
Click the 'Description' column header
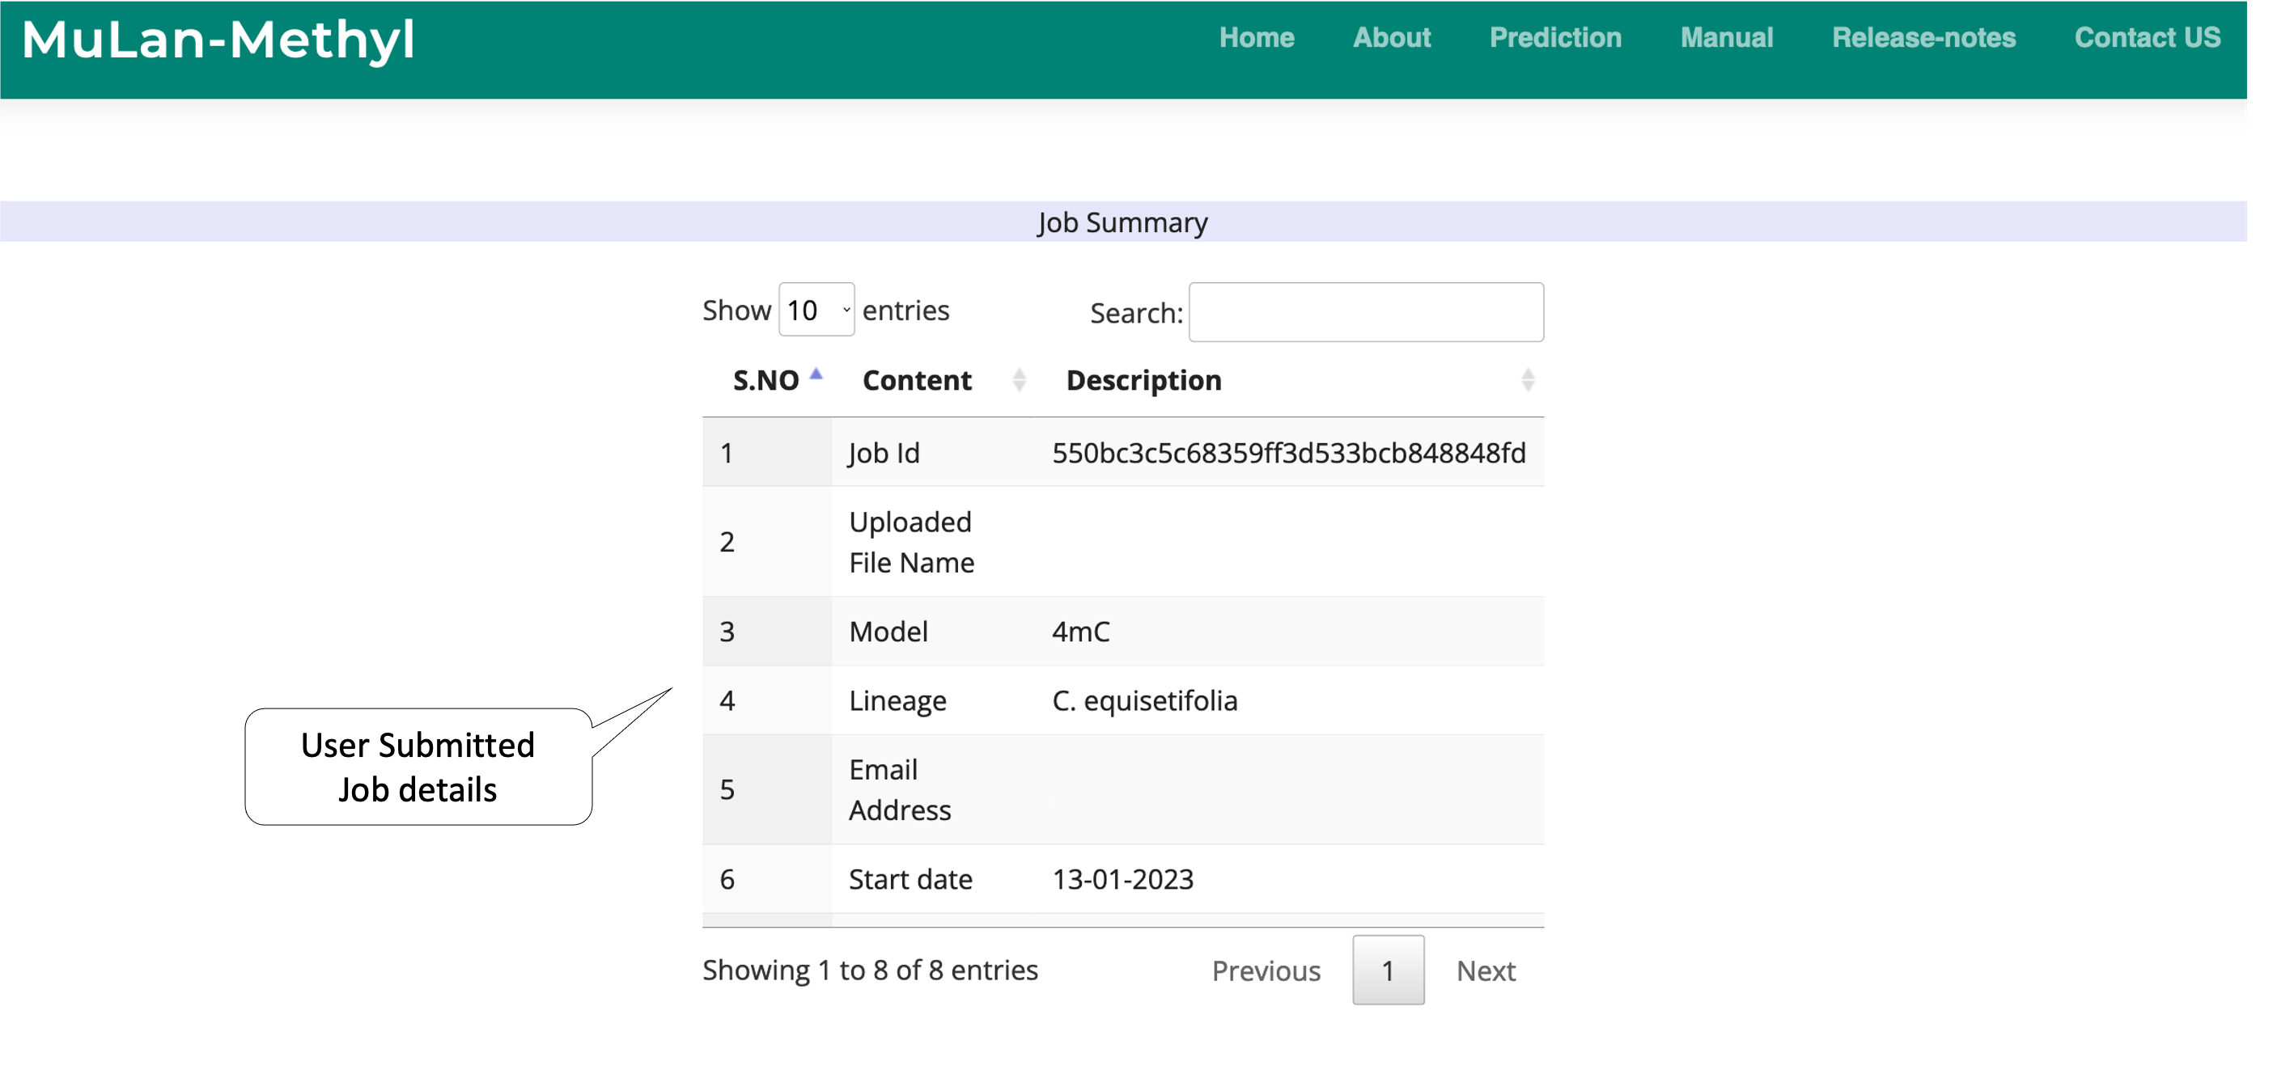point(1143,380)
